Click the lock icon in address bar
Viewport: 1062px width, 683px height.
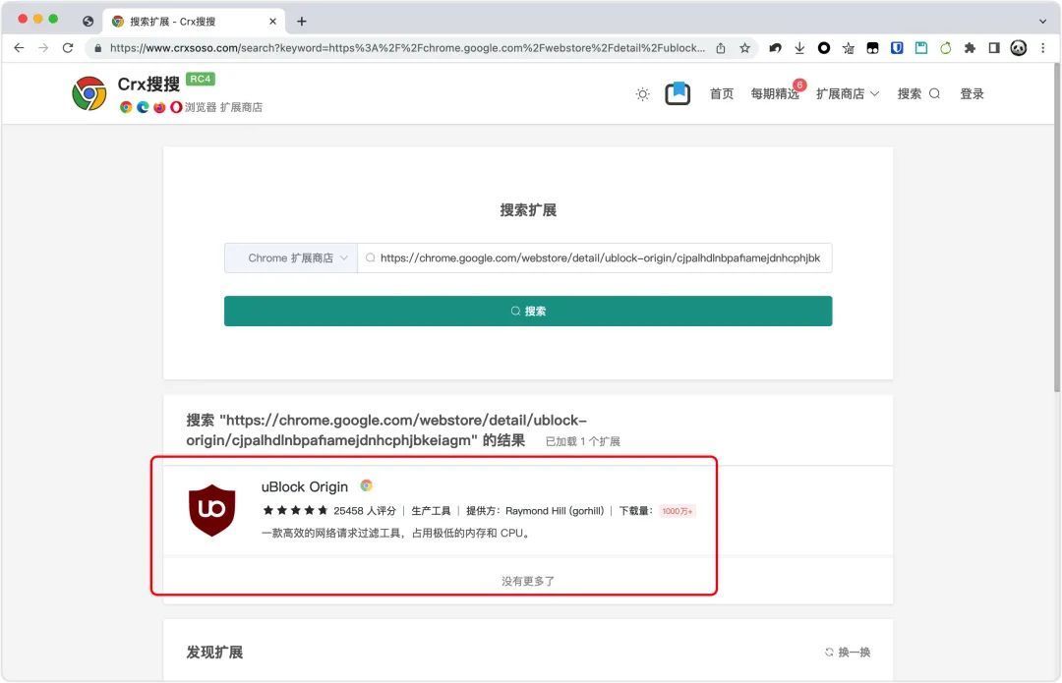(98, 48)
